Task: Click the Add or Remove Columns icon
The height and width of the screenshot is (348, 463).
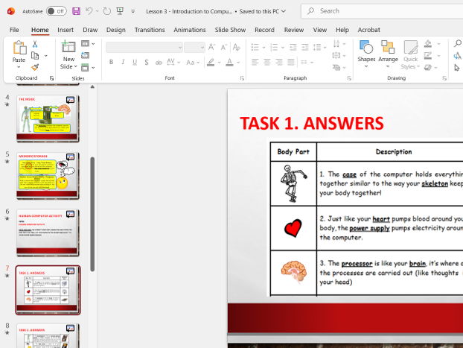Action: (304, 62)
